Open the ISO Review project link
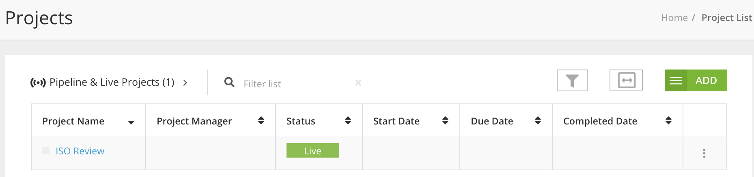 tap(80, 151)
